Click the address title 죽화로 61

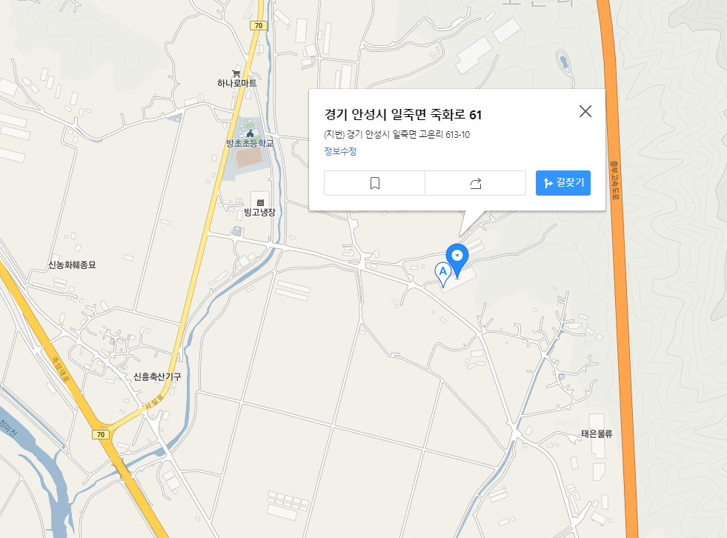click(403, 115)
